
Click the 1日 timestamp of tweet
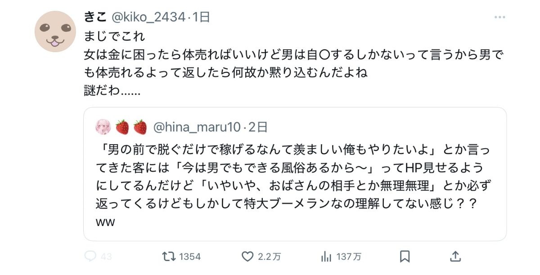201,17
